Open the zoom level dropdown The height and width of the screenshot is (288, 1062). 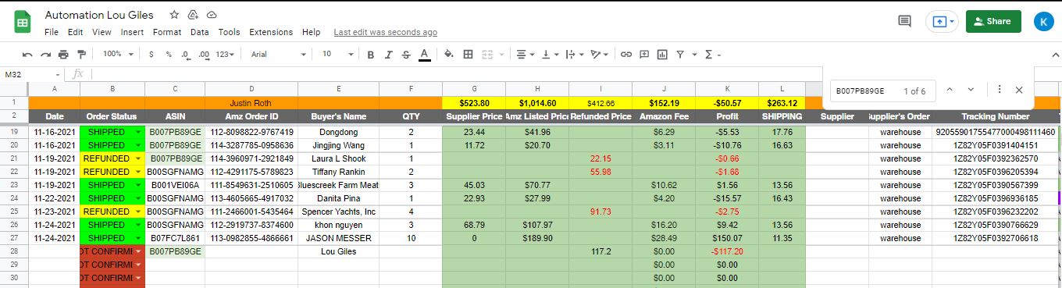coord(117,55)
